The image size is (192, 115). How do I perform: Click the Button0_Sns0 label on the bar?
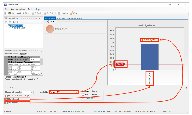[150, 40]
